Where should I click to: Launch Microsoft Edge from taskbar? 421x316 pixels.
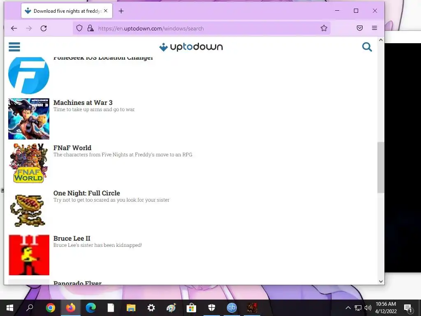tap(91, 308)
